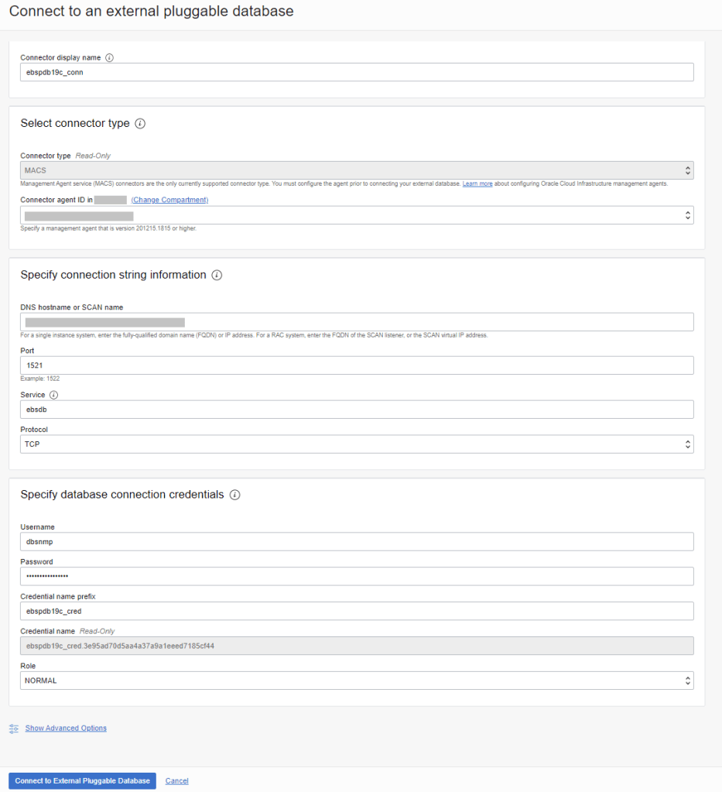The height and width of the screenshot is (792, 722).
Task: Click the read-only Connector type MACS dropdown
Action: [357, 170]
